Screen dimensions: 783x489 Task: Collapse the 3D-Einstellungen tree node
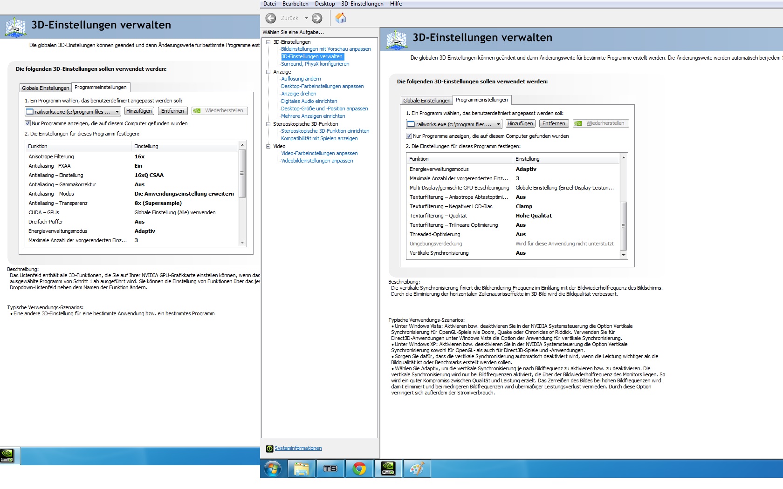click(268, 42)
